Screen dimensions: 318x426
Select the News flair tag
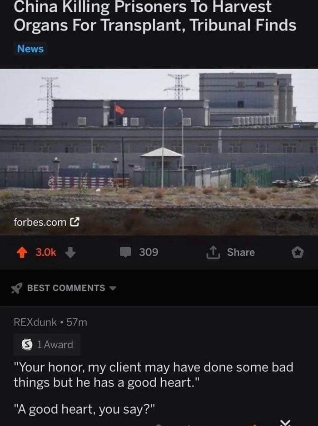[30, 49]
